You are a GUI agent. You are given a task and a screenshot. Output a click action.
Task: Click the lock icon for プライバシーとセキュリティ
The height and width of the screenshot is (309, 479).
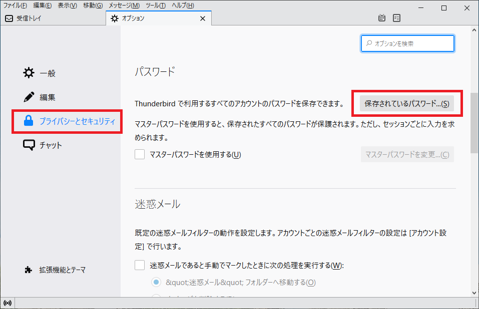tap(29, 121)
